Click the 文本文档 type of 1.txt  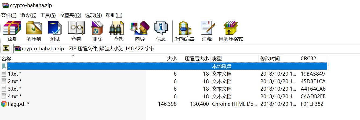pyautogui.click(x=222, y=74)
